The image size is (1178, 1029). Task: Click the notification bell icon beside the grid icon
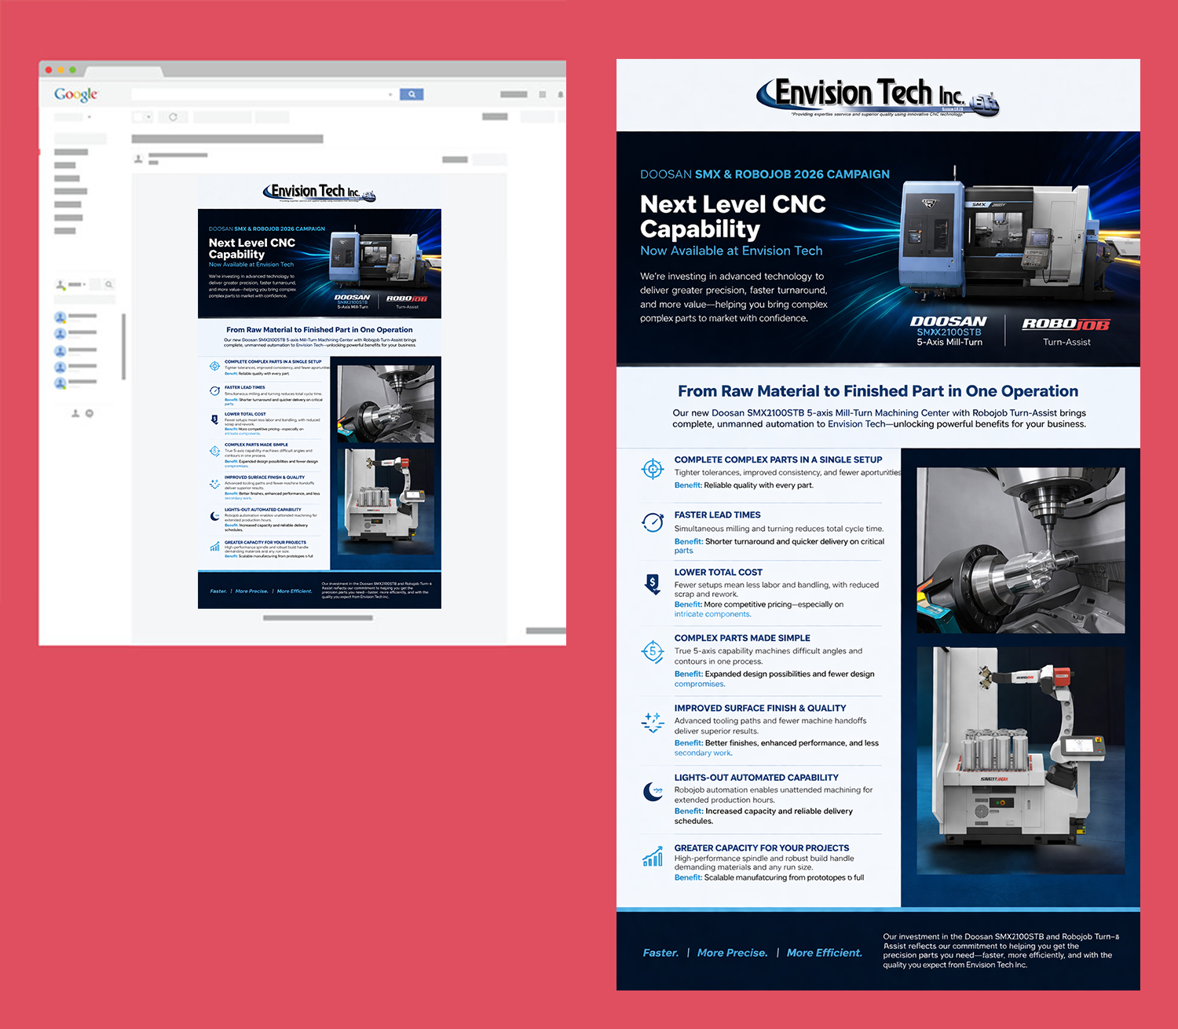[560, 94]
